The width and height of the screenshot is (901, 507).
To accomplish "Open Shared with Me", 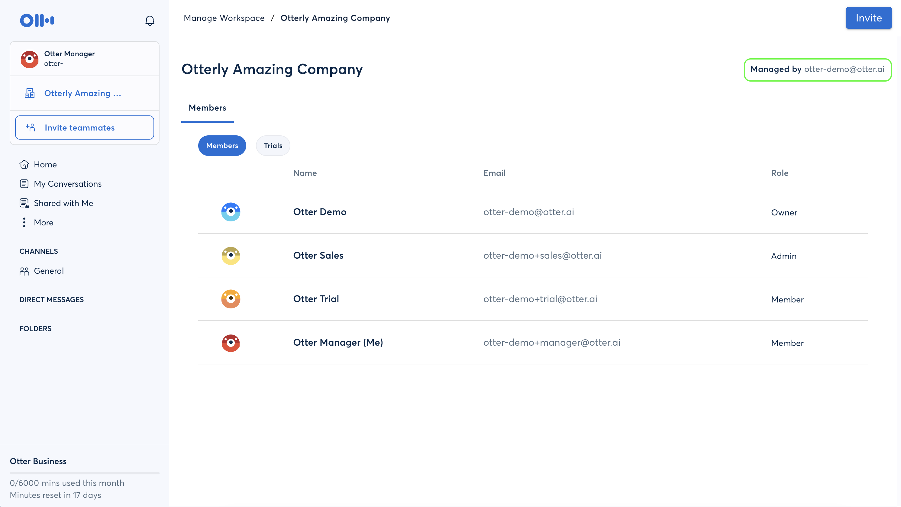I will pyautogui.click(x=63, y=203).
